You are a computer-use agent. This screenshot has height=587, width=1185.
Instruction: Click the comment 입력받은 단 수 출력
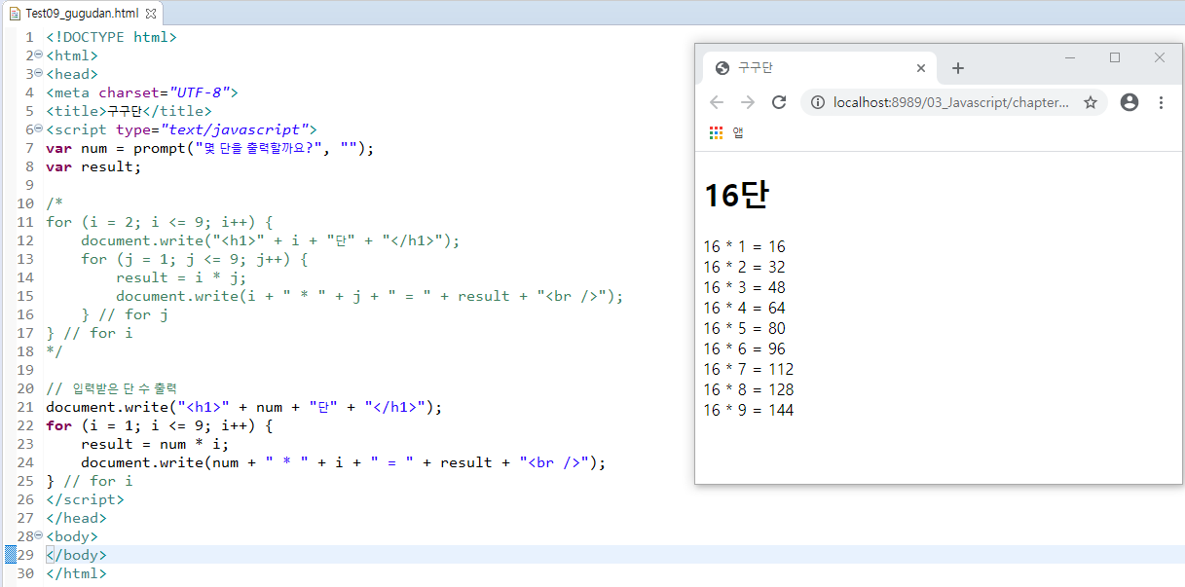tap(111, 388)
